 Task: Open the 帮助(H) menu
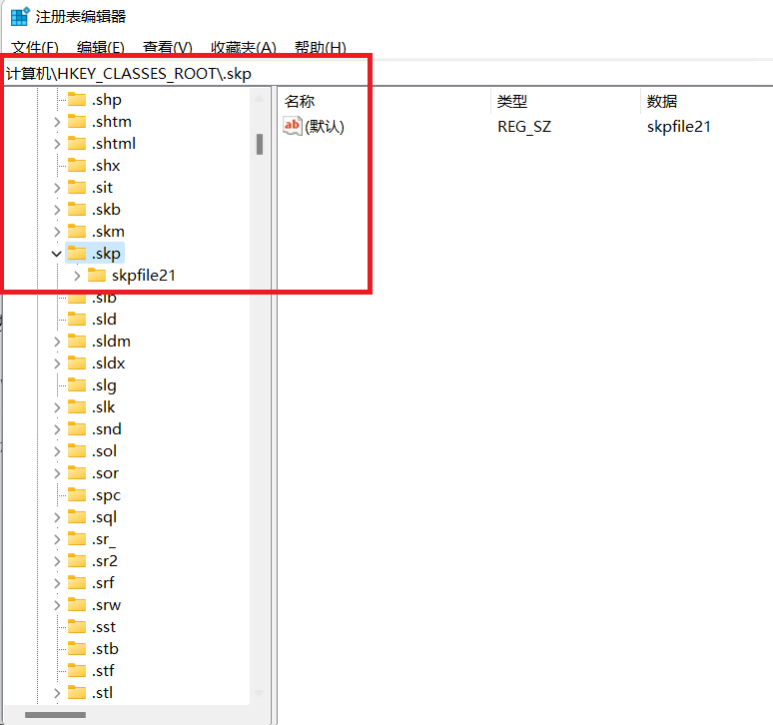(321, 47)
